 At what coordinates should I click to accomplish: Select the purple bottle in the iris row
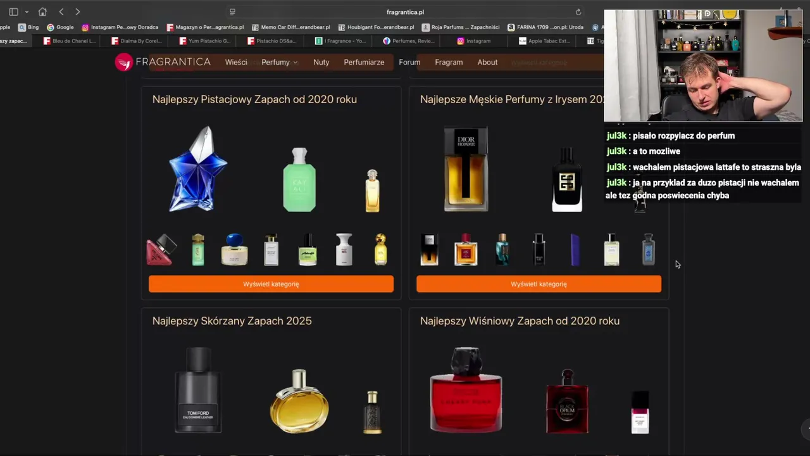[x=575, y=250]
